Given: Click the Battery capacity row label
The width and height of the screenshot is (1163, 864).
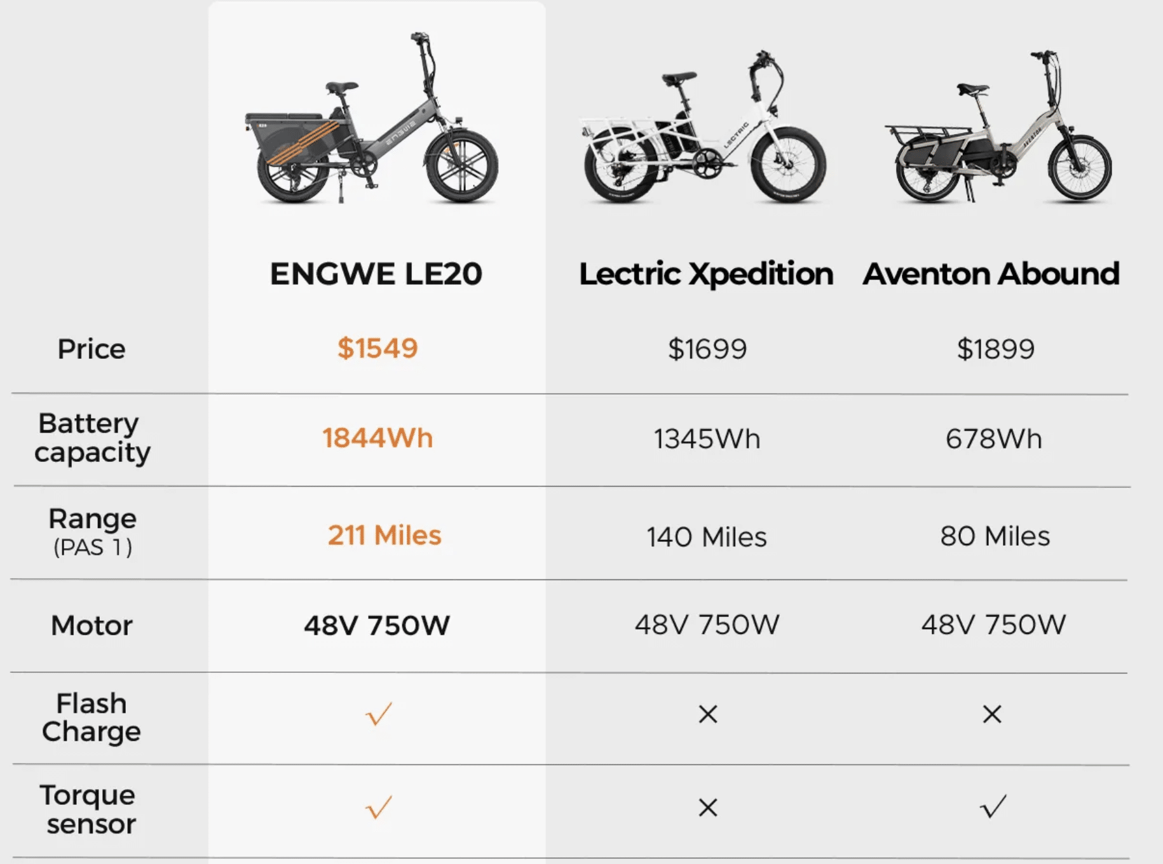Looking at the screenshot, I should pyautogui.click(x=92, y=438).
